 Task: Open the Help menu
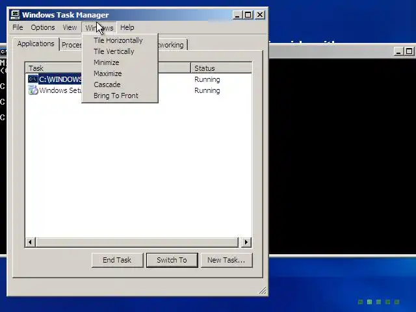127,27
